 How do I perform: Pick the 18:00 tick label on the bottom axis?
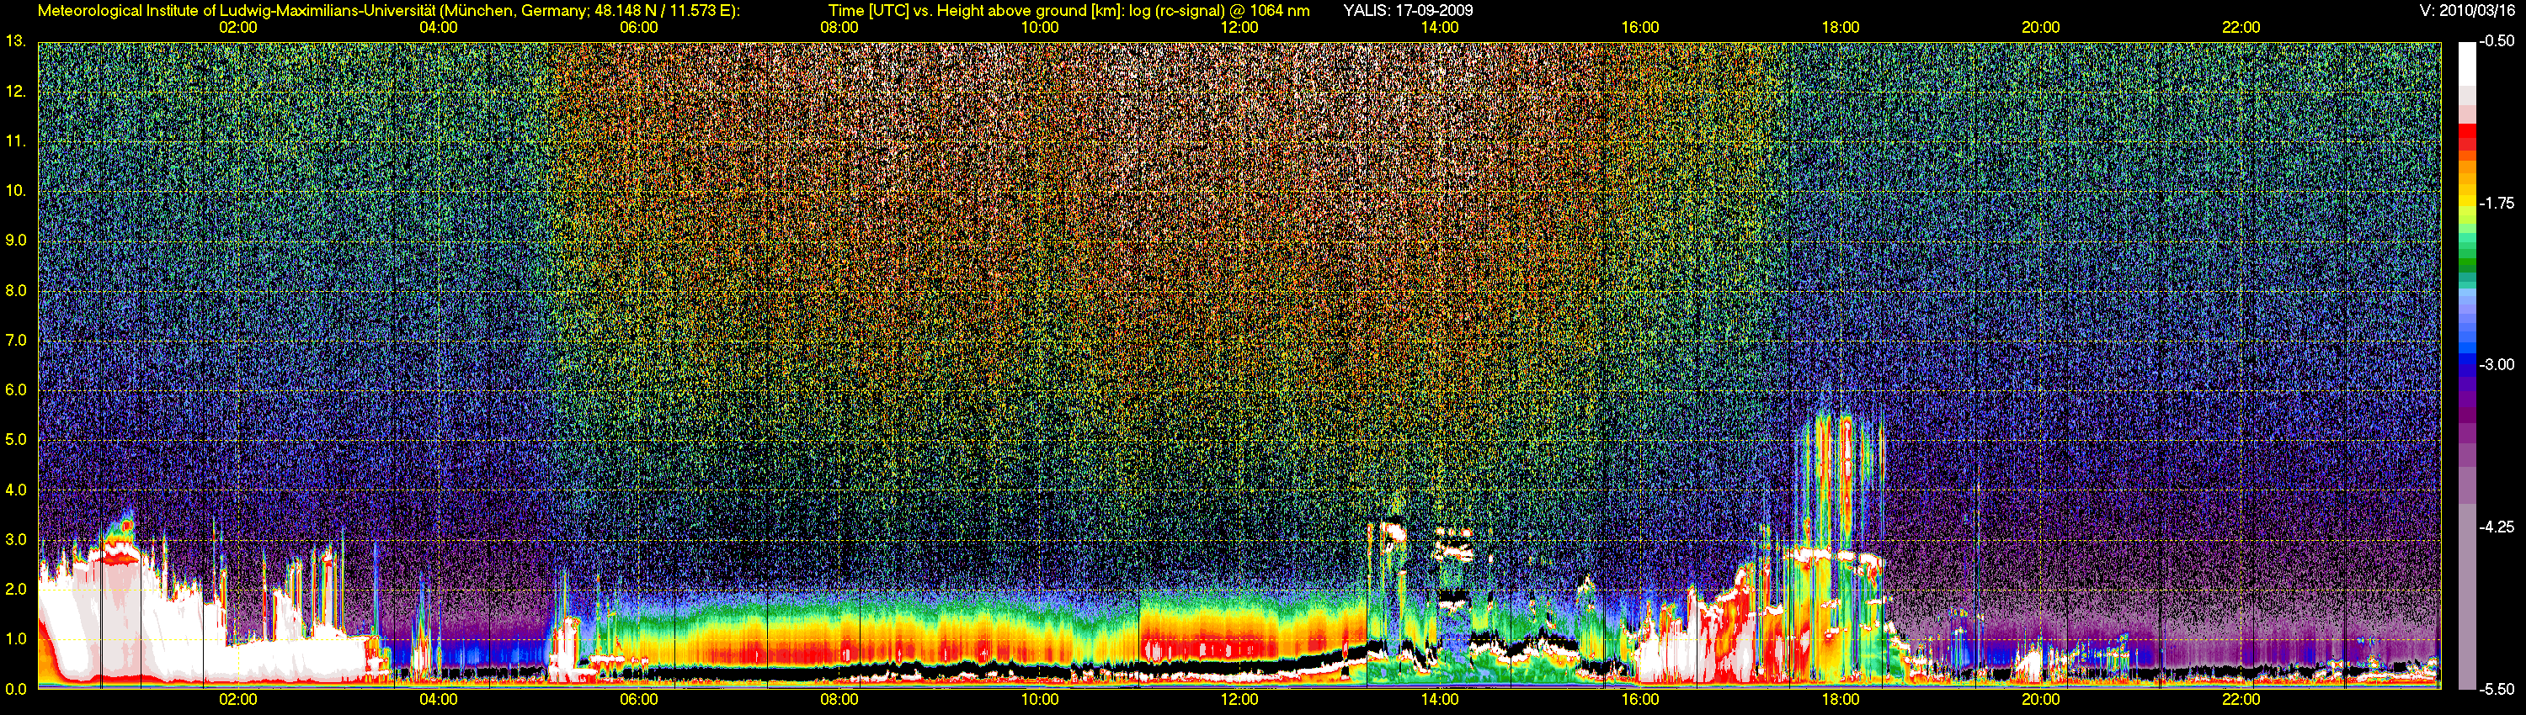pyautogui.click(x=1841, y=699)
